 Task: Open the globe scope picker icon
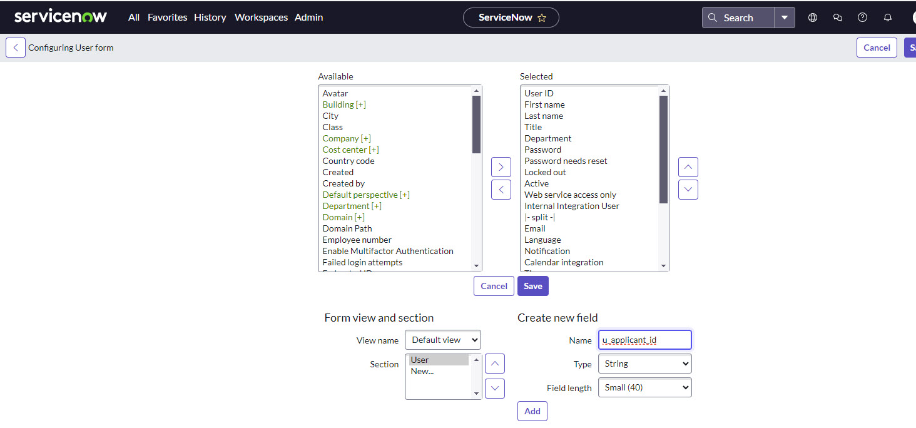tap(813, 18)
